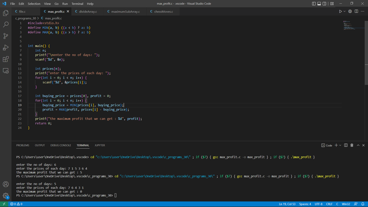Switch to the PROBLEMS panel tab
Viewport: 368px width, 207px height.
[23, 145]
